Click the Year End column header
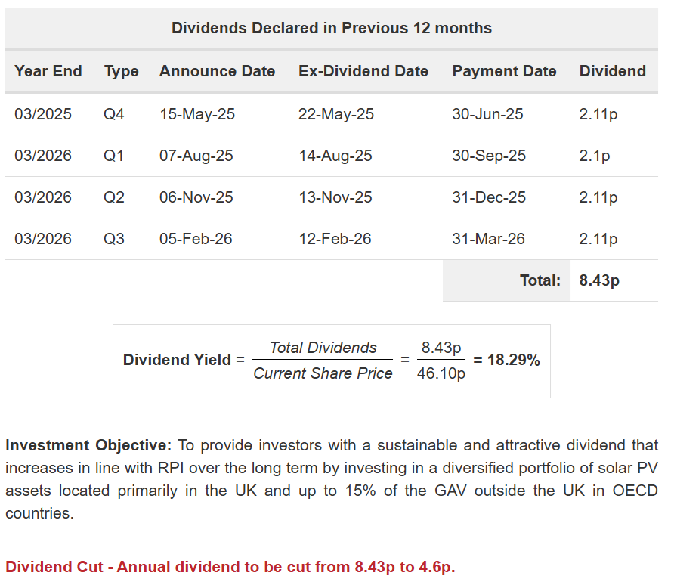674x582 pixels. pyautogui.click(x=48, y=71)
